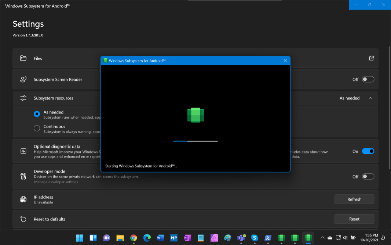The image size is (391, 245).
Task: Enable the Developer mode toggle
Action: click(x=368, y=177)
